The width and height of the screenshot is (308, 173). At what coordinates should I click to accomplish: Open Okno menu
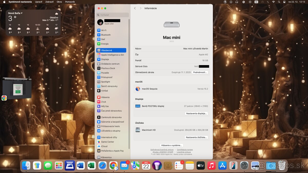pyautogui.click(x=59, y=2)
